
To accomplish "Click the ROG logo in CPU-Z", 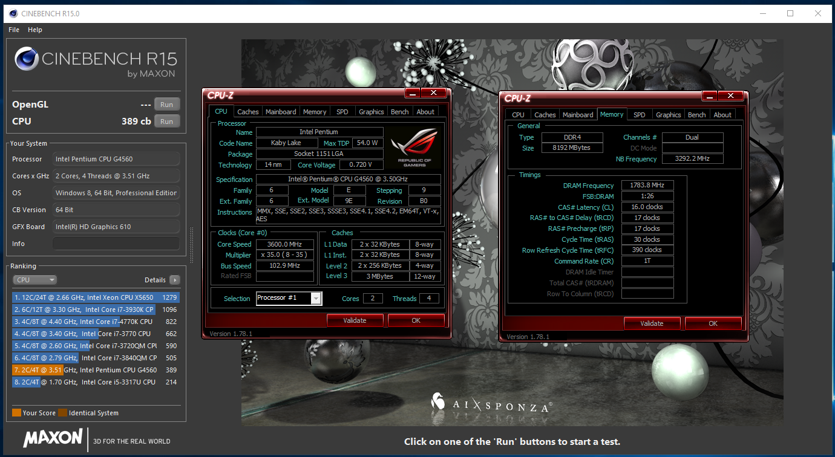I will pos(414,148).
